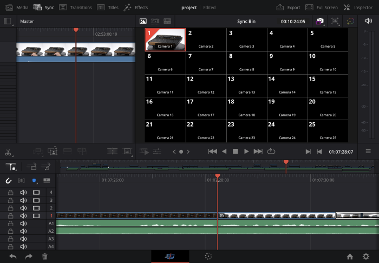Delete with the trash can icon
The width and height of the screenshot is (379, 263).
[x=45, y=257]
